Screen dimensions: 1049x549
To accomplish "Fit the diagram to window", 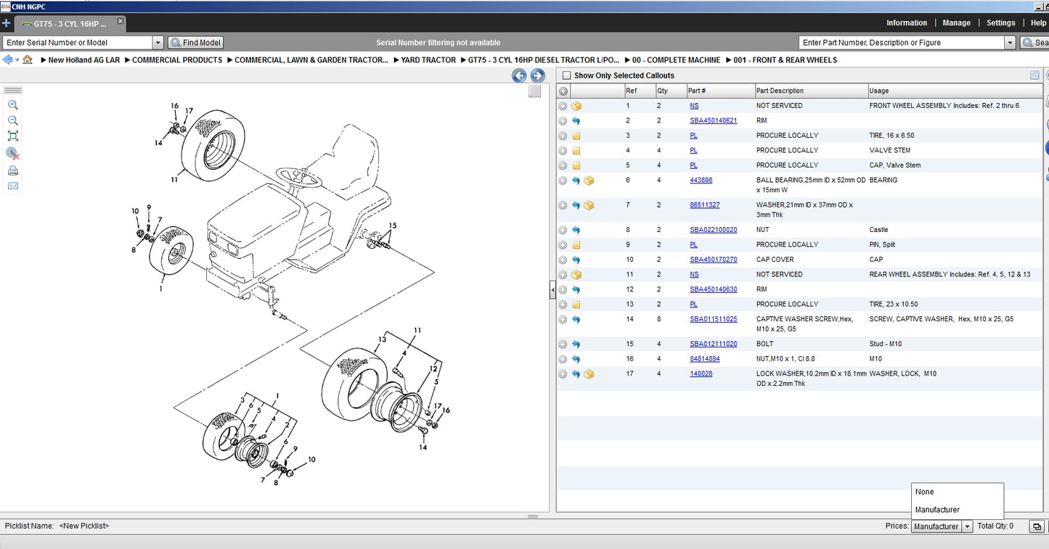I will pyautogui.click(x=12, y=136).
